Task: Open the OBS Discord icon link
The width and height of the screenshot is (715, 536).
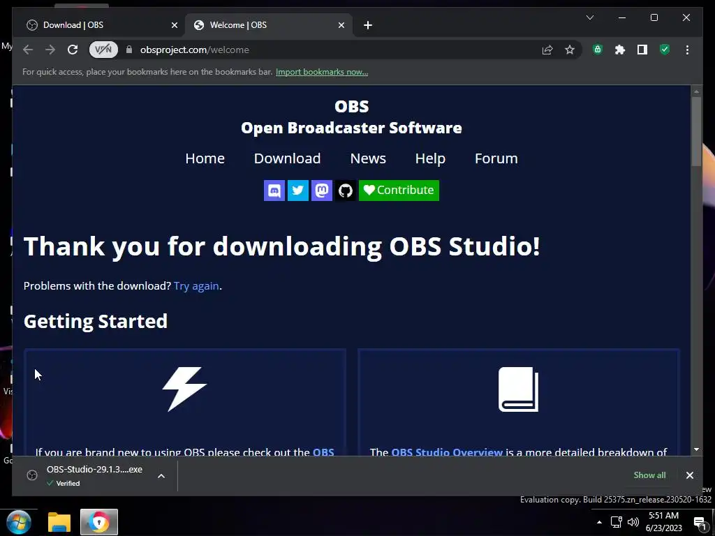Action: [x=274, y=190]
